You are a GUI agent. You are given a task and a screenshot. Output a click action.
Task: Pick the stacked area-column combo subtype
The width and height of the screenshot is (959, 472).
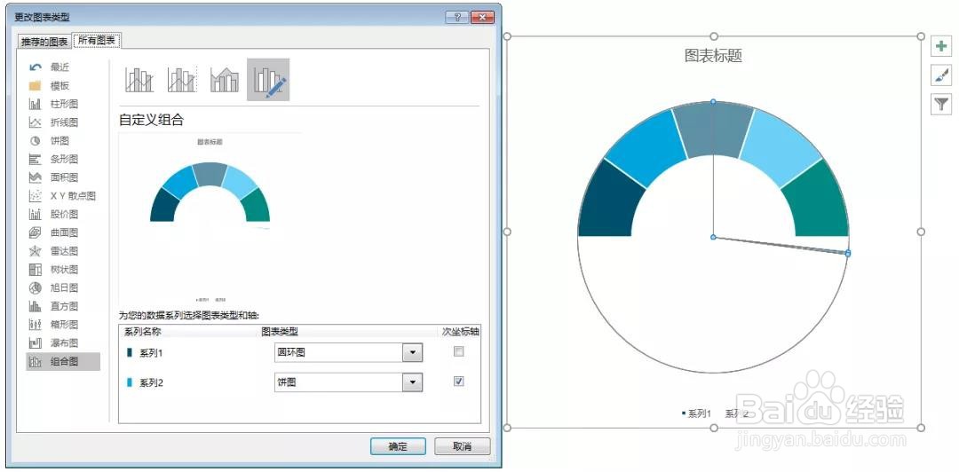click(225, 80)
